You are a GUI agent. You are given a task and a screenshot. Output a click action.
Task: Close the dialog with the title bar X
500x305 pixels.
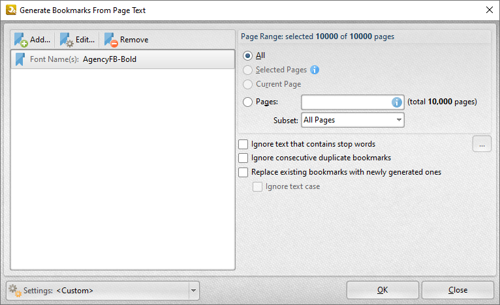(x=490, y=10)
